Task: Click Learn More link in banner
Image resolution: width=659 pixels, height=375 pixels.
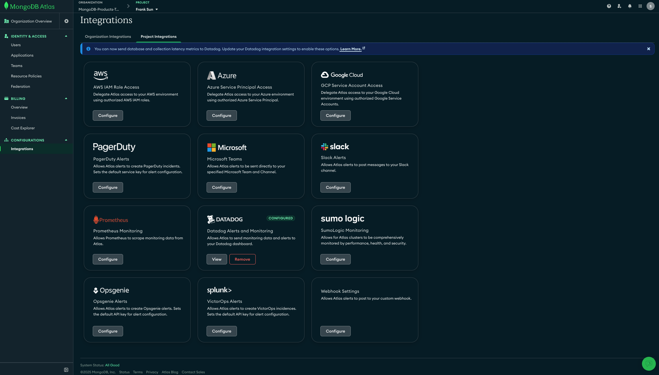Action: 350,49
